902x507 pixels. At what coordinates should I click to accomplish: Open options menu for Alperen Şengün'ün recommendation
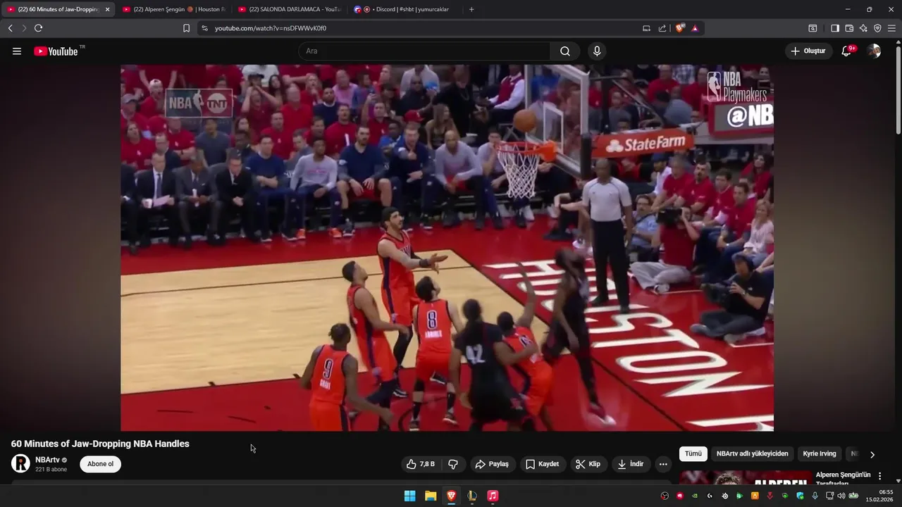(x=879, y=476)
